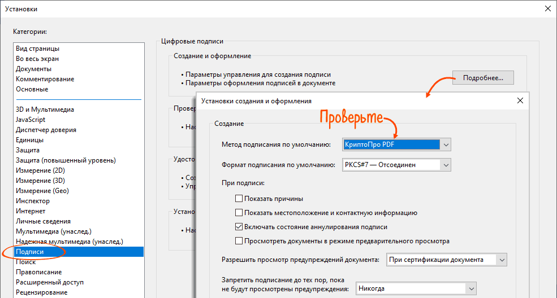Enable Просмотреть документы в режиме предварительного просмотра
557x298 pixels.
click(239, 241)
